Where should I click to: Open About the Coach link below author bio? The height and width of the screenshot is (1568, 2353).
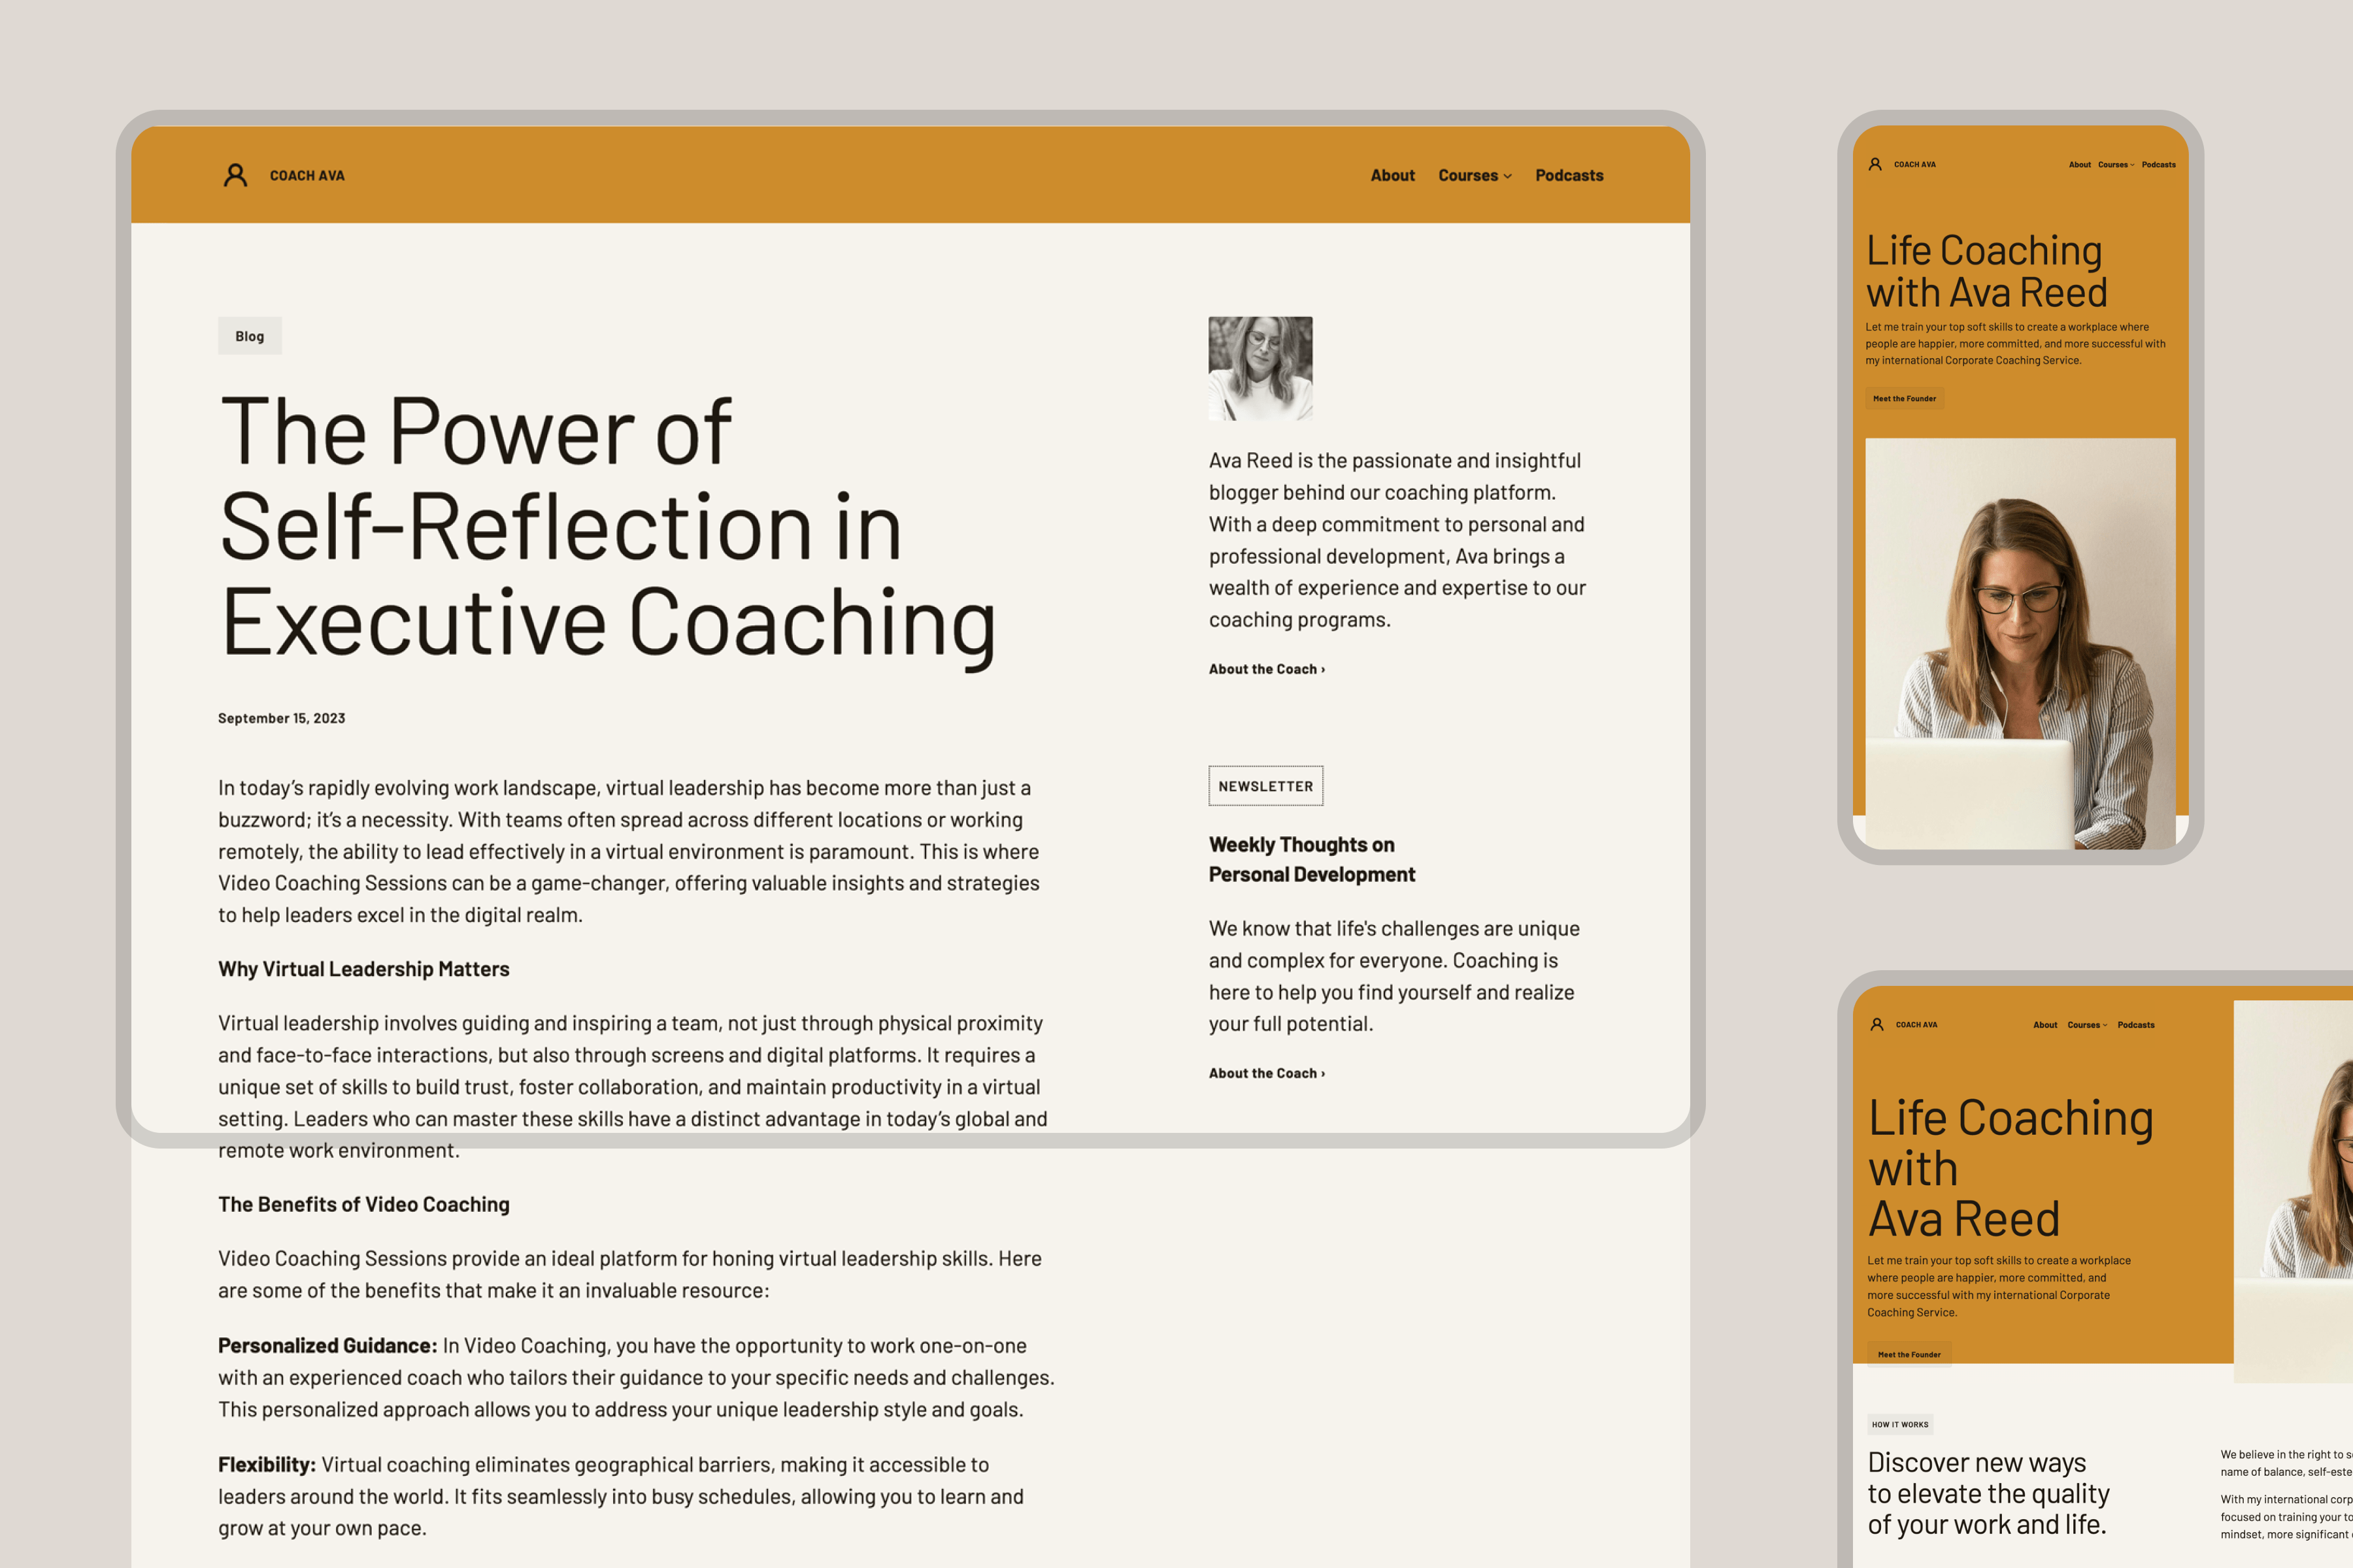(1265, 669)
